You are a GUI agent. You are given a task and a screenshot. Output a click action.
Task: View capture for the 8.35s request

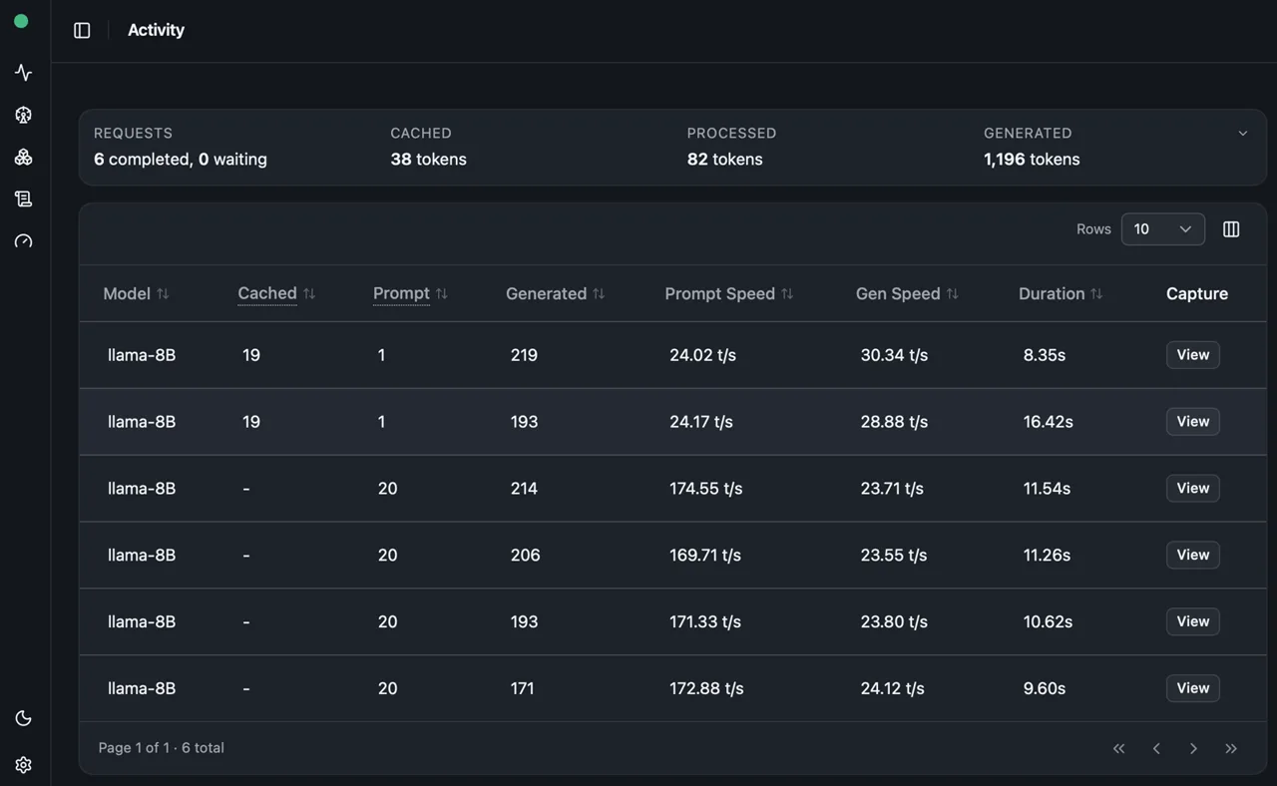pos(1192,355)
